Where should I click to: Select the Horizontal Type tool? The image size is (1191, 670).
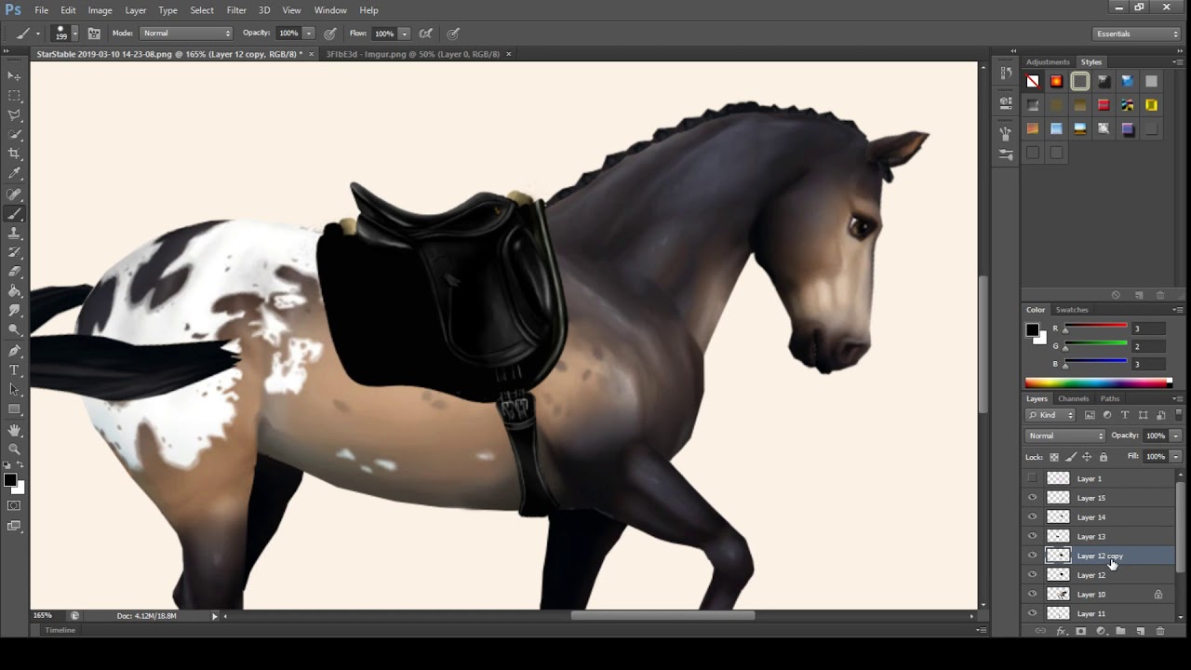[x=14, y=370]
